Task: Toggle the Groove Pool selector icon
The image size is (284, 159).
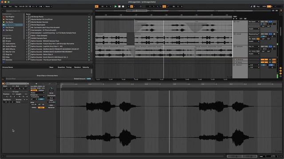Action: tap(3, 79)
